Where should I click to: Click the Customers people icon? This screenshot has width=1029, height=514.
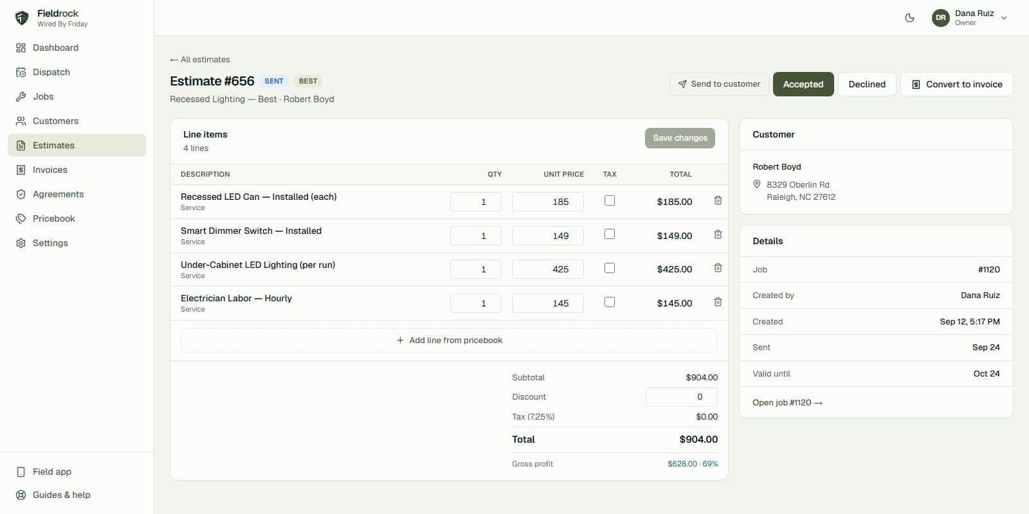coord(21,121)
